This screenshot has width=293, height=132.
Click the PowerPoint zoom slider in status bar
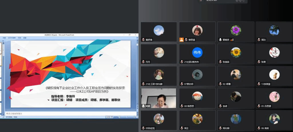pyautogui.click(x=125, y=117)
